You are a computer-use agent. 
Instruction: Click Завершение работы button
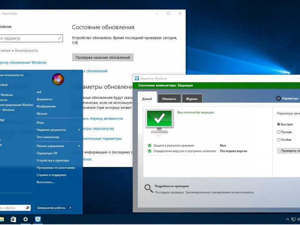[51, 208]
